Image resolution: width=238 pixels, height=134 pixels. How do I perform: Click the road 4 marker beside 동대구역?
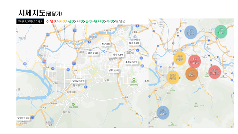tap(138, 50)
